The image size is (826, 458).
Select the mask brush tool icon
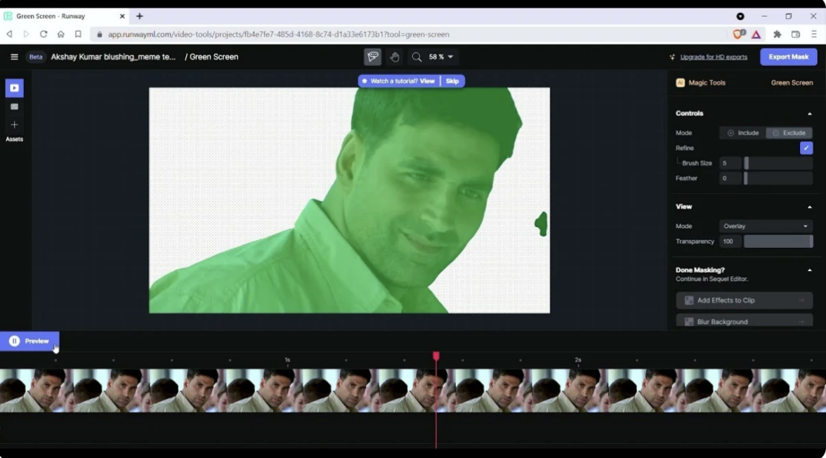click(372, 57)
